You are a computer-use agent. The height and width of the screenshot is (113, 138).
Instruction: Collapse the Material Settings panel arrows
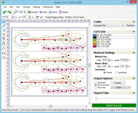point(134,53)
